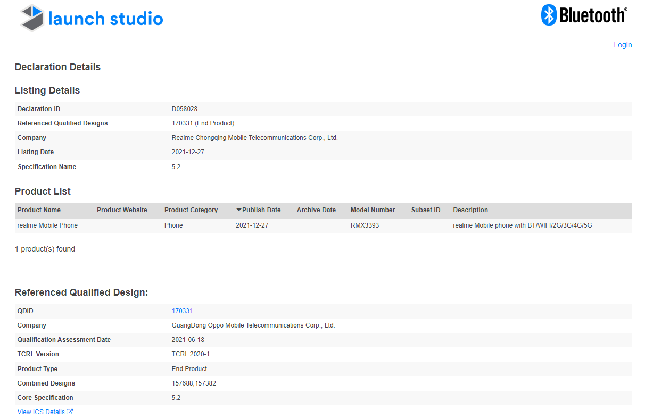Open QDID 170331 link

click(182, 311)
